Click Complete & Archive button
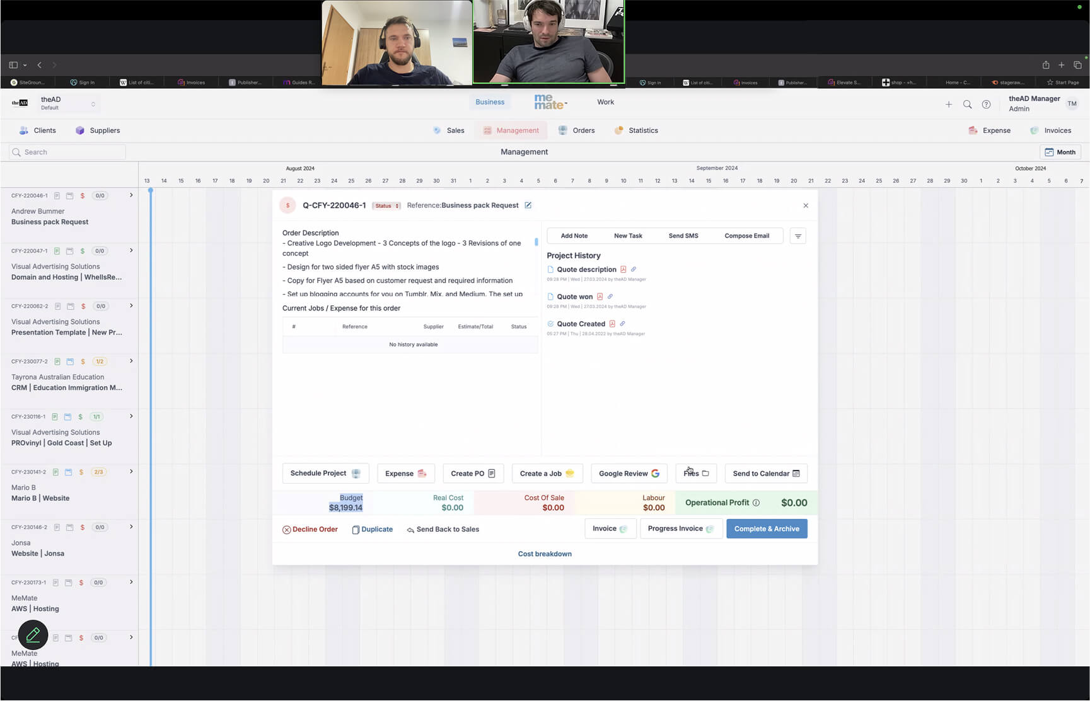This screenshot has width=1090, height=701. tap(767, 529)
